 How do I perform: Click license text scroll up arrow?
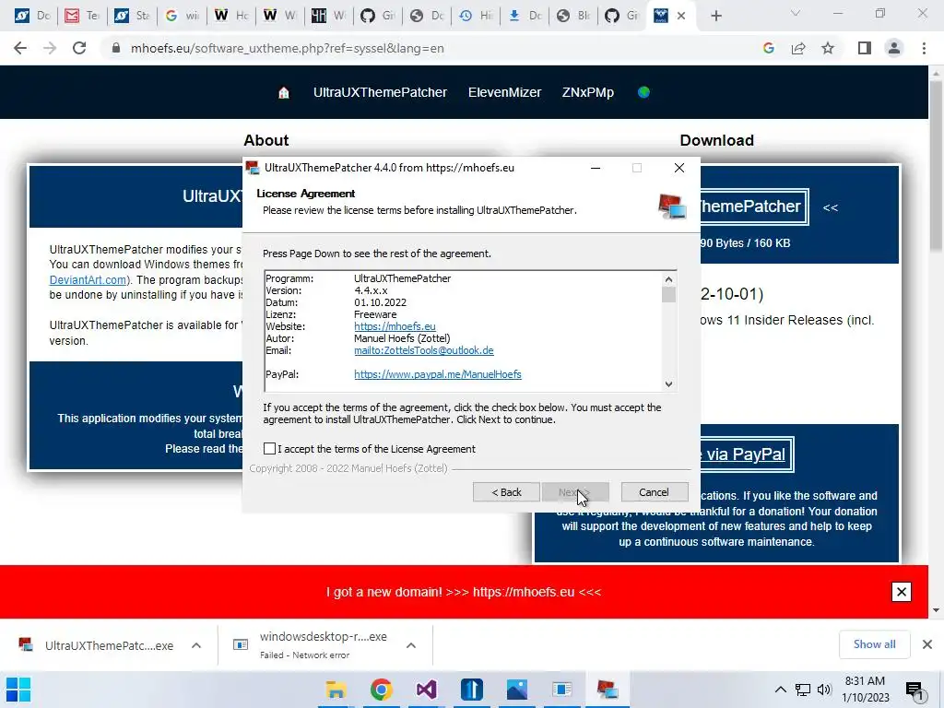[668, 278]
